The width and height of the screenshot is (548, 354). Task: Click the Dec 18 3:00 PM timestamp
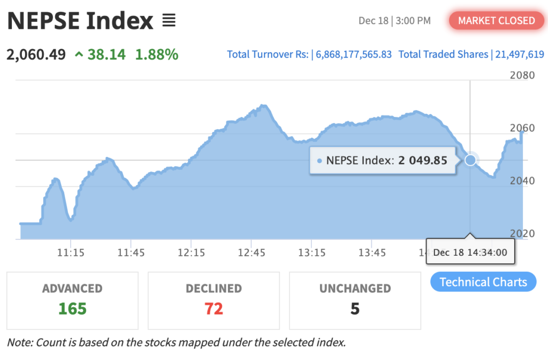click(394, 21)
